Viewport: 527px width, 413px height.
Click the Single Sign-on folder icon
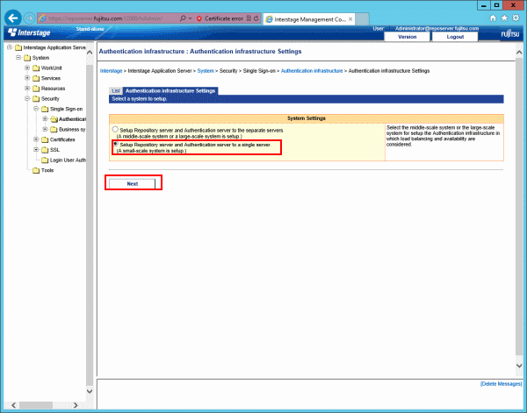[x=45, y=110]
